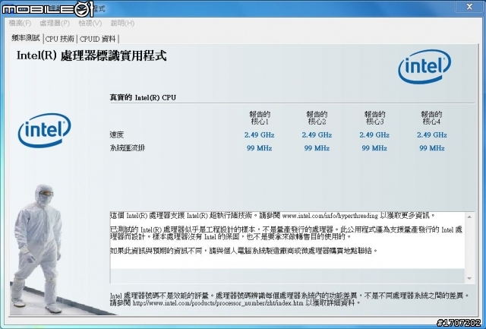Open the 檢視(V) menu
The image size is (486, 329).
(90, 23)
